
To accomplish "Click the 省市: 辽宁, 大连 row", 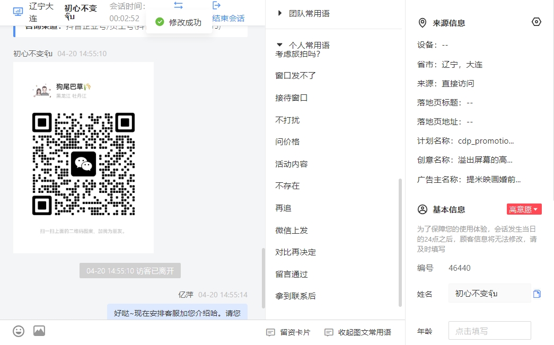I will pyautogui.click(x=450, y=65).
